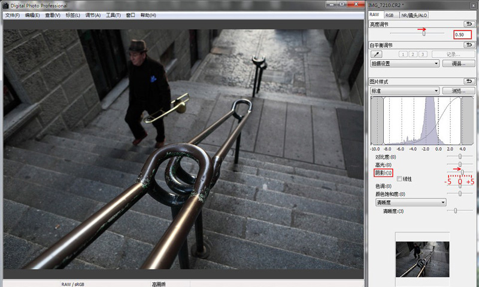Open the 文件(F) menu

point(12,16)
